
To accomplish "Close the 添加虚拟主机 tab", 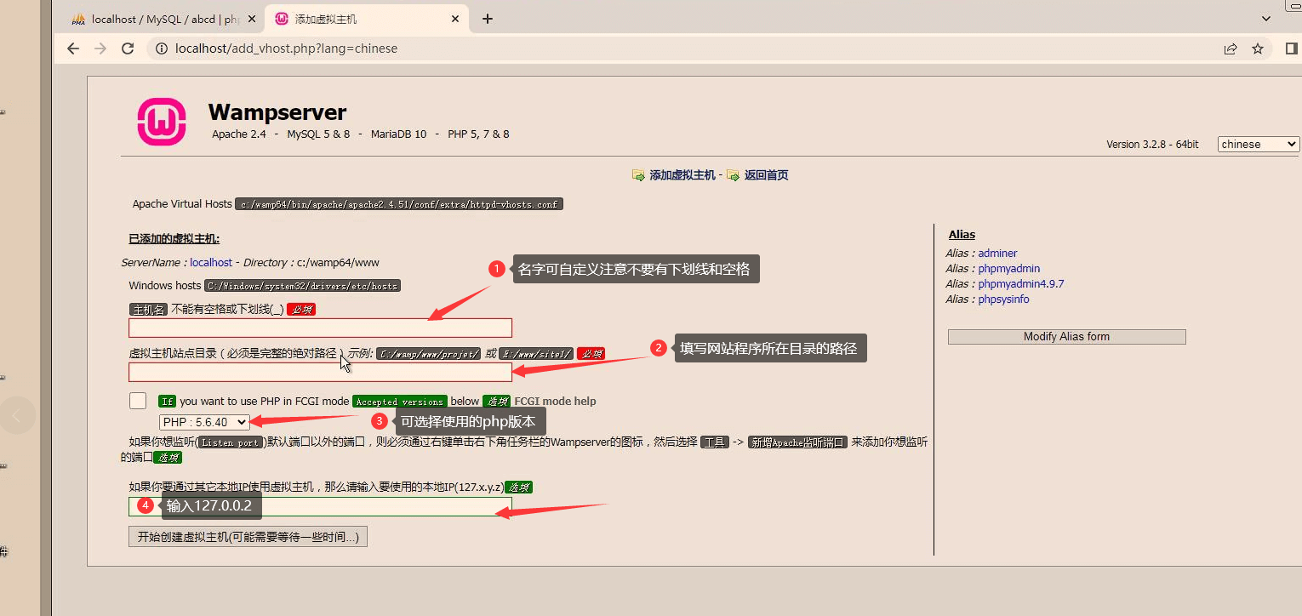I will tap(455, 19).
